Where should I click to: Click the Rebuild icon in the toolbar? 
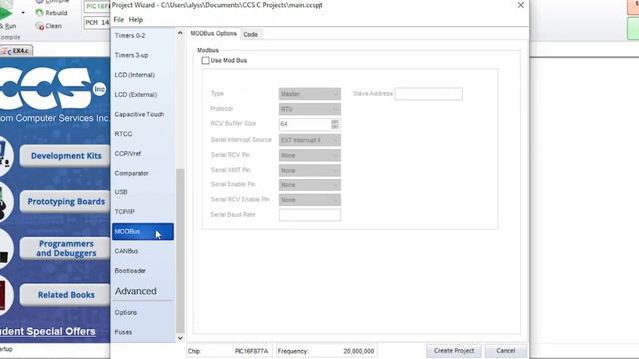[39, 13]
